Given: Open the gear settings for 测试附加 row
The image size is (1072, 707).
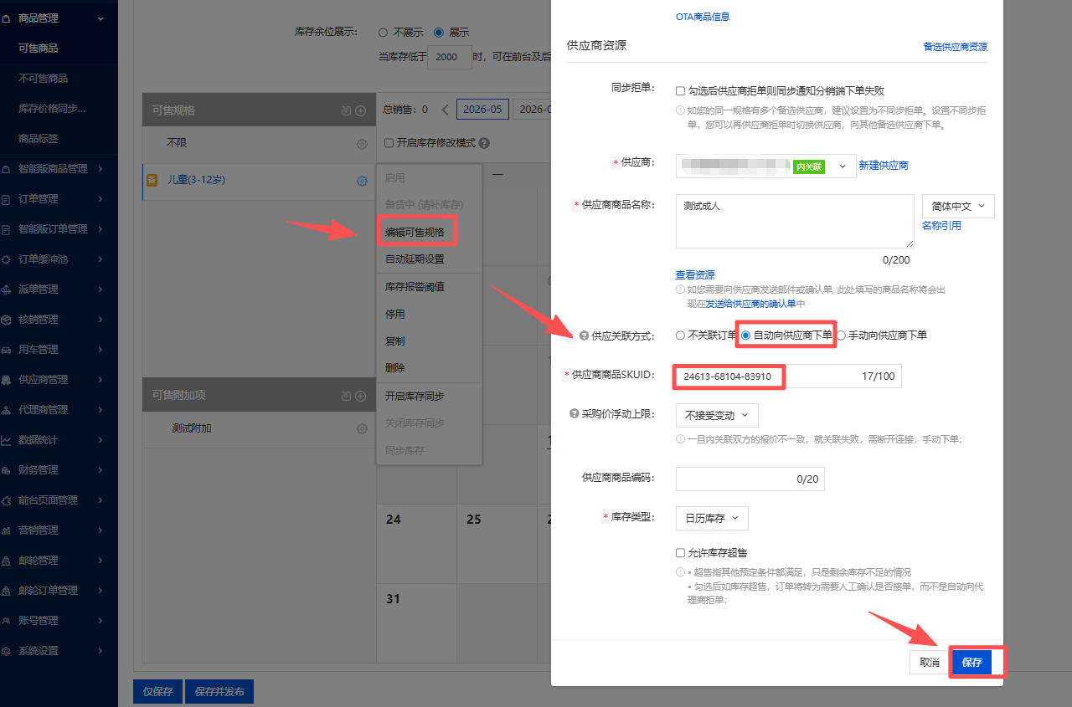Looking at the screenshot, I should point(362,428).
